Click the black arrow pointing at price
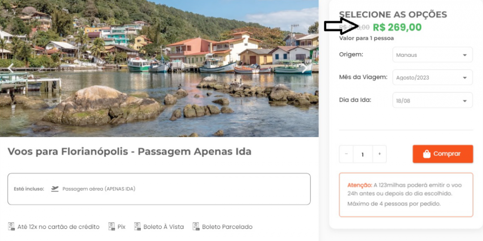Viewport: 483px width, 241px height. 341,26
